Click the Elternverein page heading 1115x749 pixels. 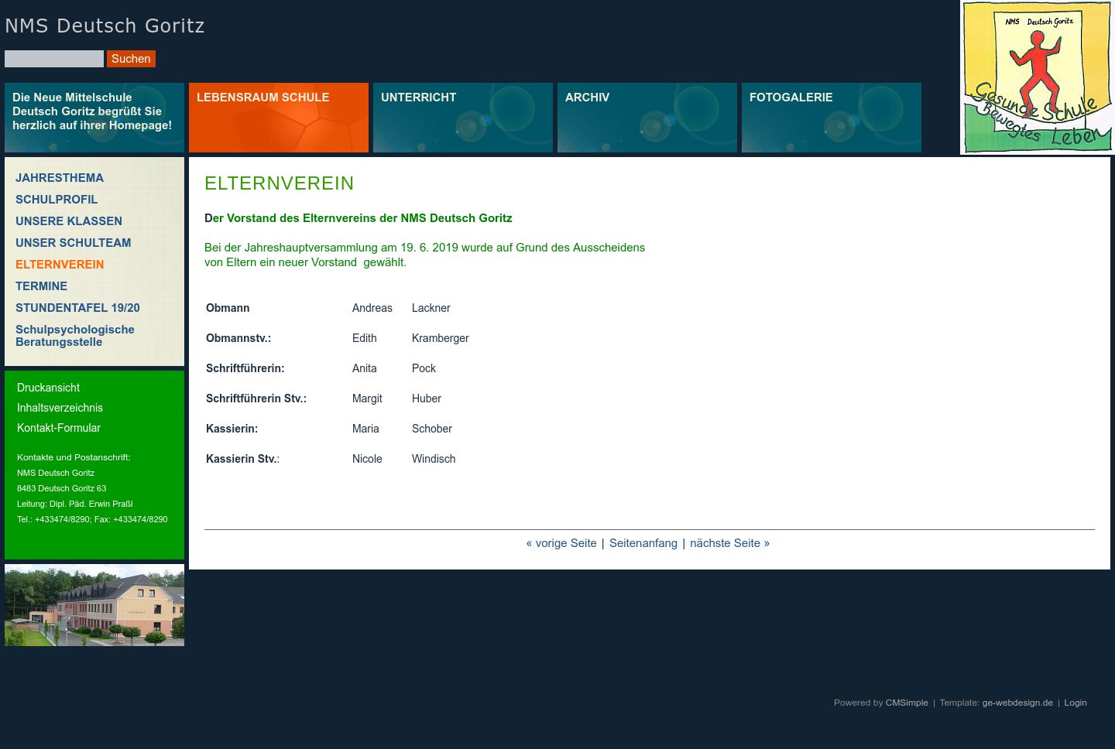[x=280, y=183]
